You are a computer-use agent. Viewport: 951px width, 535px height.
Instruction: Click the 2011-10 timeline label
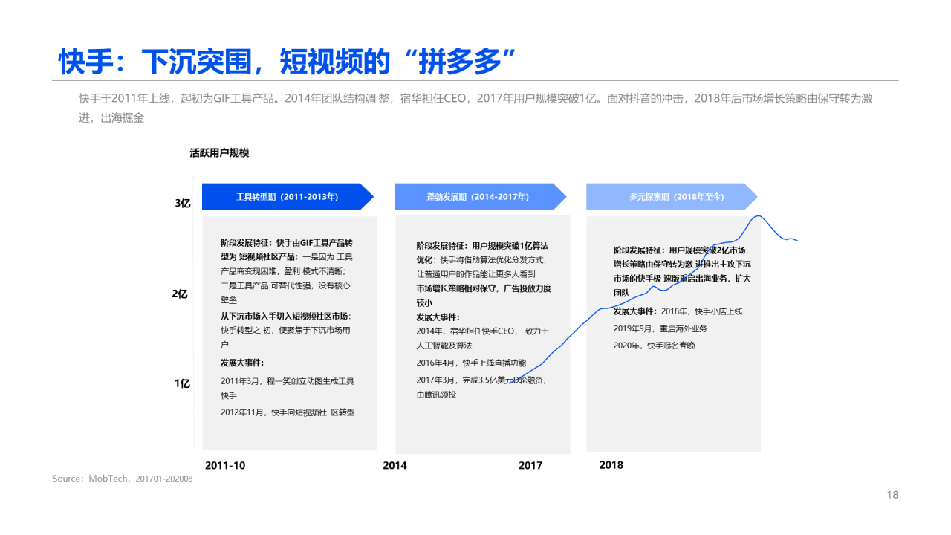[x=225, y=465]
